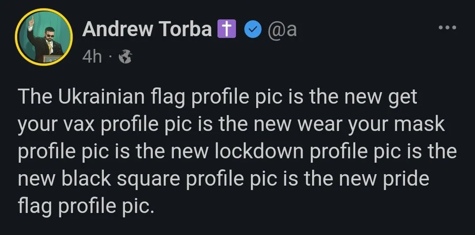The width and height of the screenshot is (475, 235).
Task: Click the blue verified checkmark badge
Action: [252, 30]
